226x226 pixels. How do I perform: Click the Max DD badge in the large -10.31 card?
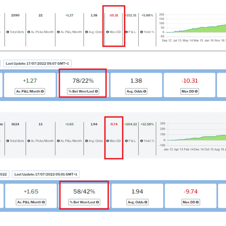[190, 92]
